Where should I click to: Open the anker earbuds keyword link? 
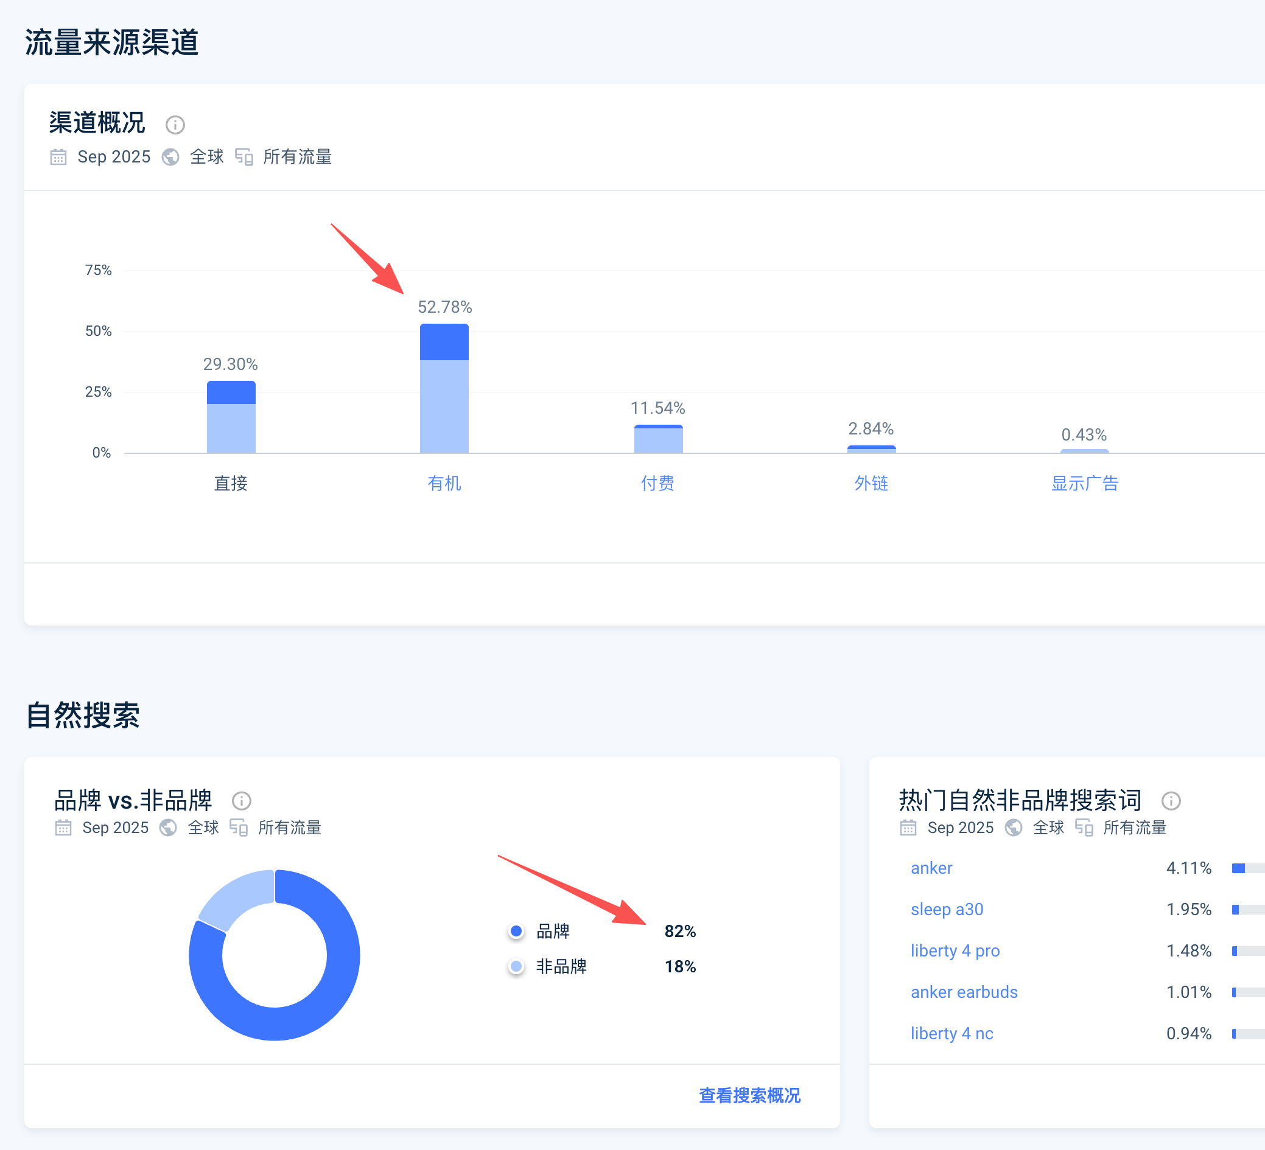(x=964, y=992)
